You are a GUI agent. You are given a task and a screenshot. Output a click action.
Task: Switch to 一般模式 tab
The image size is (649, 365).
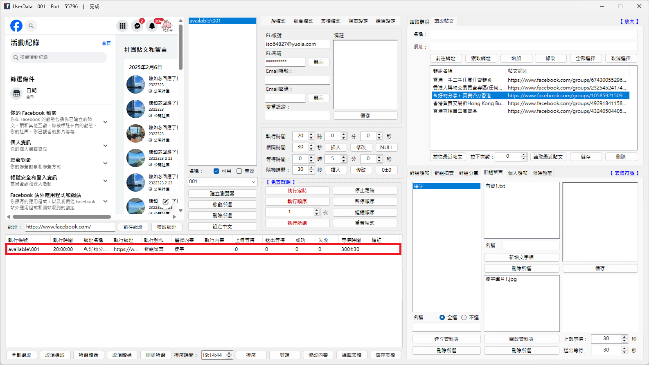[x=276, y=21]
